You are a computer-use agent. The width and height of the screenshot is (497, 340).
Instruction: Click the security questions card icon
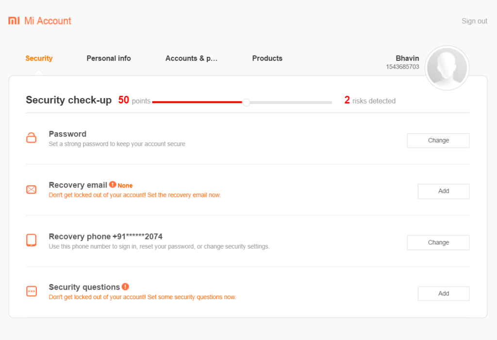tap(31, 291)
